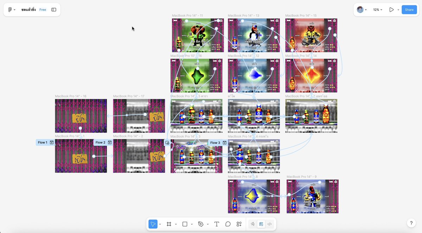Select the Flow 2 starting point label
Image resolution: width=422 pixels, height=233 pixels.
click(x=100, y=143)
